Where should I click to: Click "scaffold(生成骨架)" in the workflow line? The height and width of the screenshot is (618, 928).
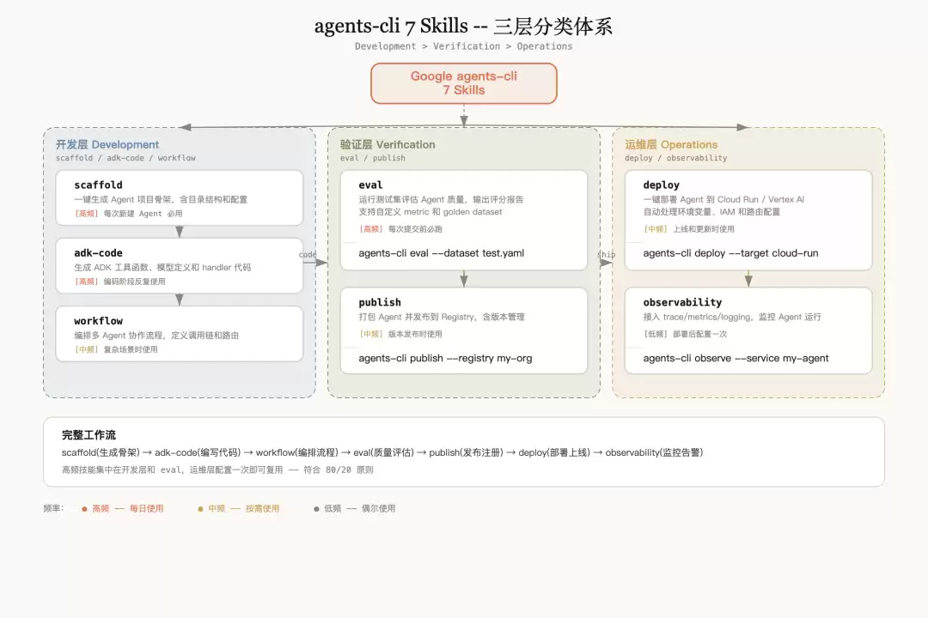point(101,452)
